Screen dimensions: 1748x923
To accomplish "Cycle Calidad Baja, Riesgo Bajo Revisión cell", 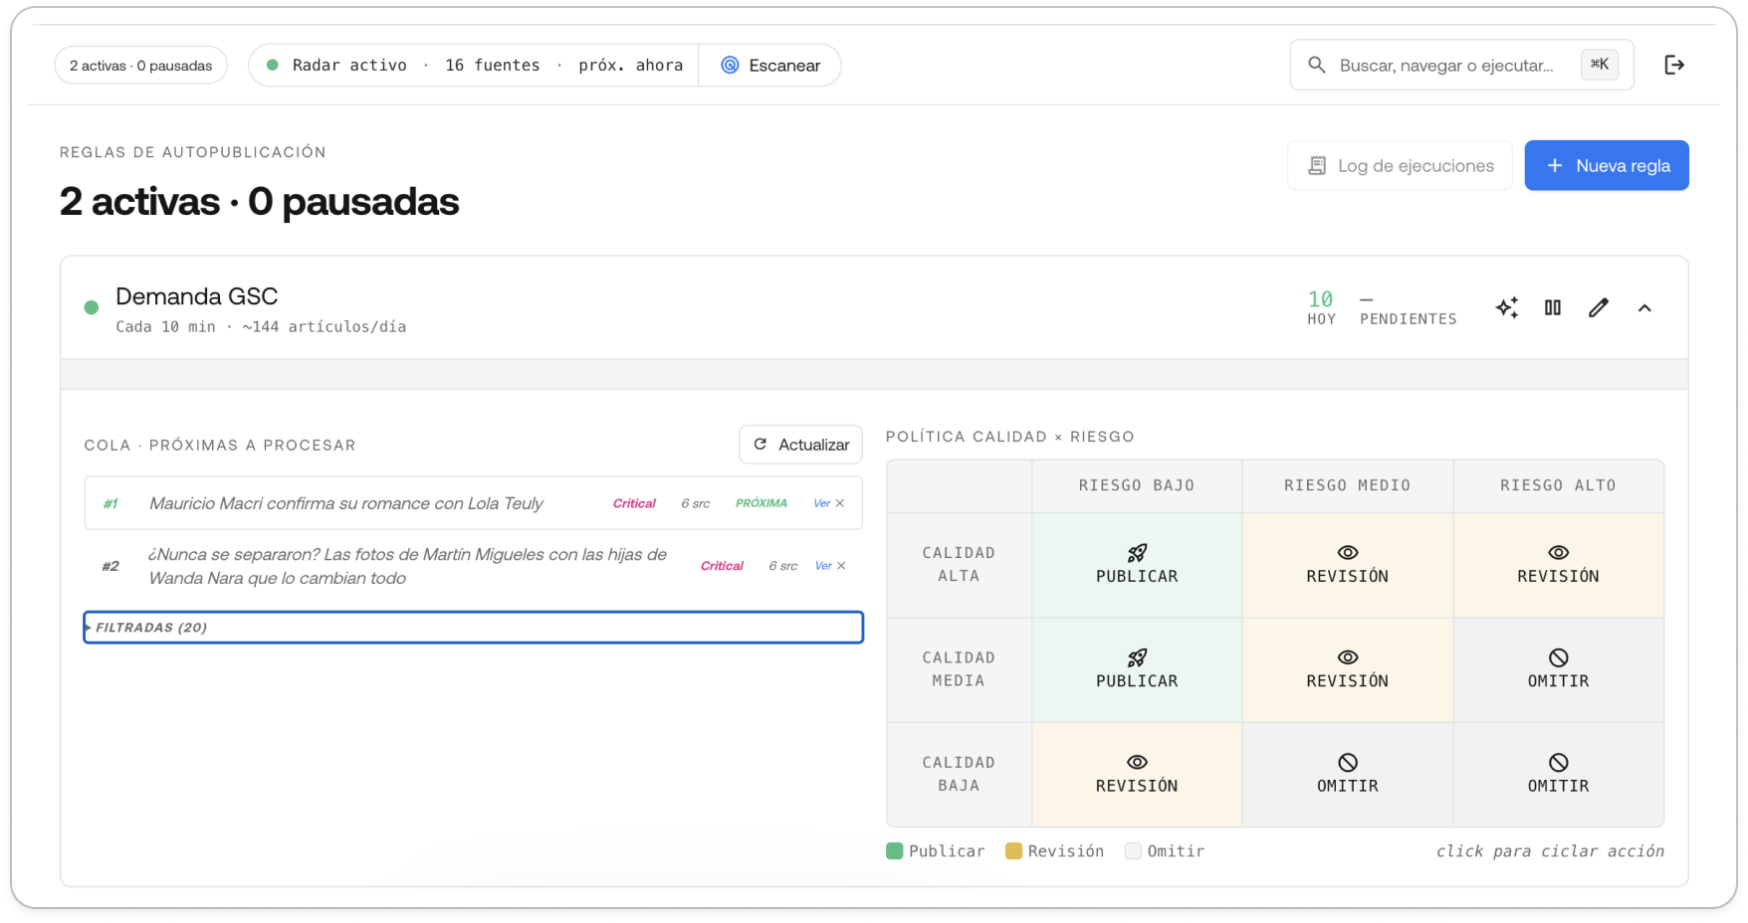I will 1137,775.
